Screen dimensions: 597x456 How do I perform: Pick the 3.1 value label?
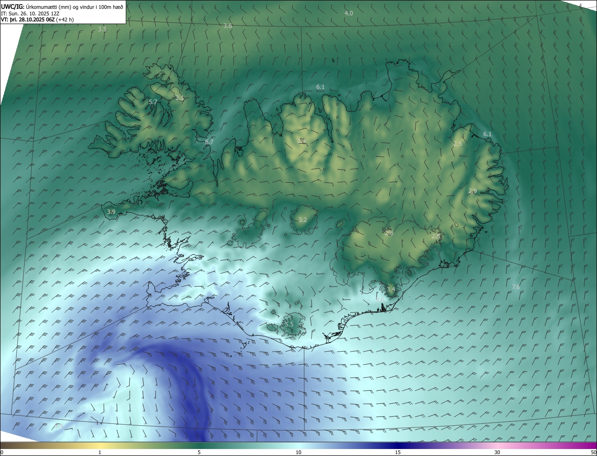180,97
